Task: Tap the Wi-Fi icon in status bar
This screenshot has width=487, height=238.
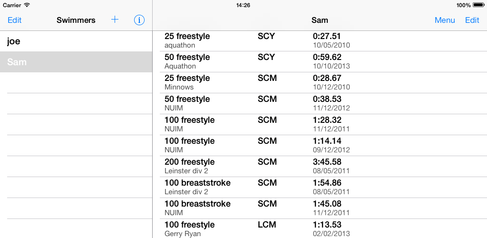Action: coord(27,5)
